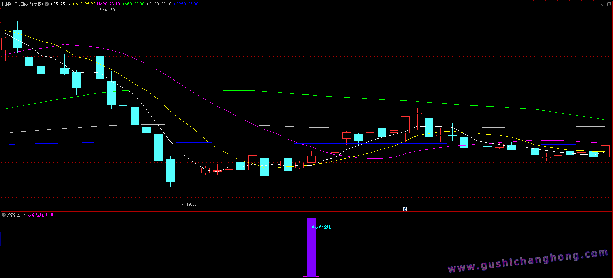Click the 双路径底F indicator name
The height and width of the screenshot is (278, 613).
click(16, 215)
